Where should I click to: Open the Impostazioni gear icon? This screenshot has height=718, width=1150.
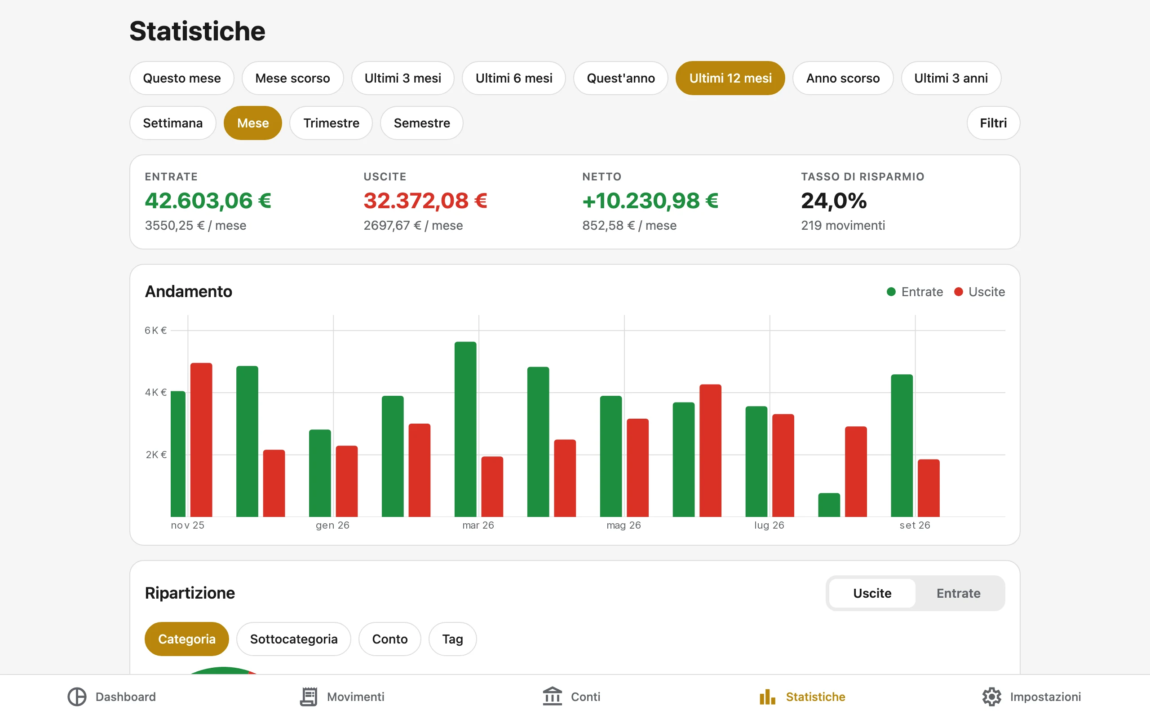(992, 696)
